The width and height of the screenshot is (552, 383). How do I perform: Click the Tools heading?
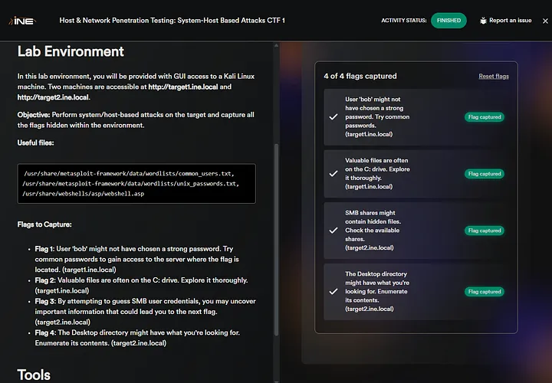tap(34, 375)
